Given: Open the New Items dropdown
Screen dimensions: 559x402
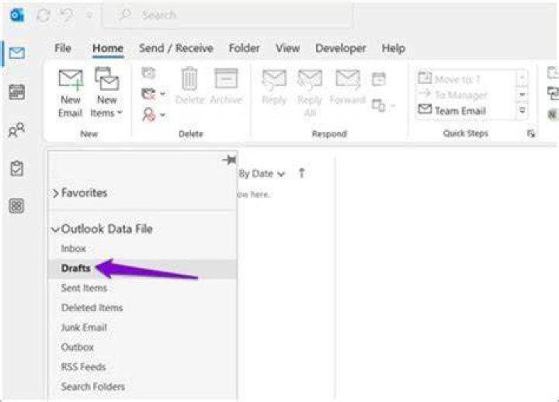Looking at the screenshot, I should click(x=106, y=93).
